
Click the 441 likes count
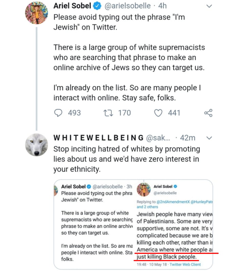click(174, 113)
